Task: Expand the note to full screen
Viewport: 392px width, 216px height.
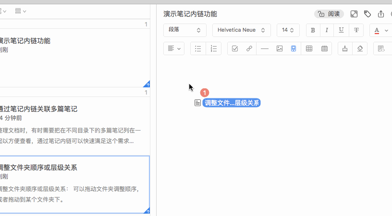Action: click(354, 14)
